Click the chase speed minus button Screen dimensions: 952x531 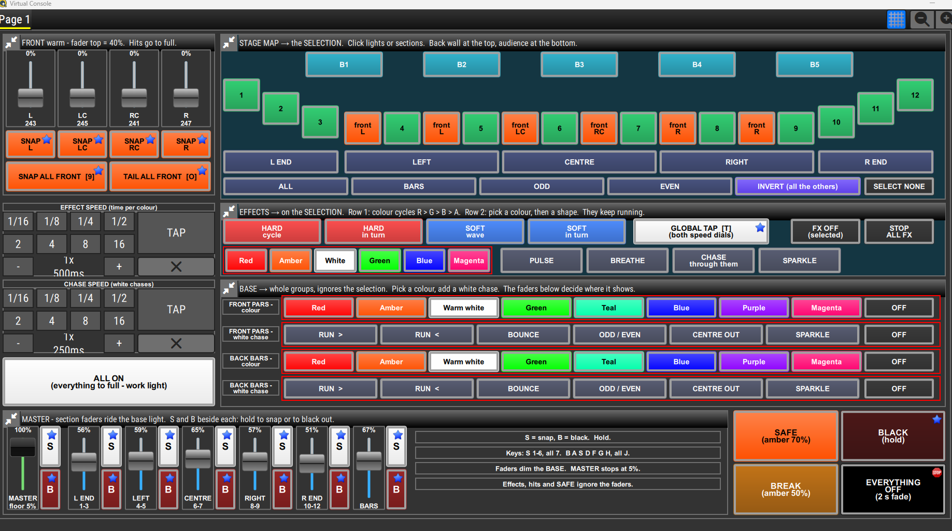(x=18, y=343)
